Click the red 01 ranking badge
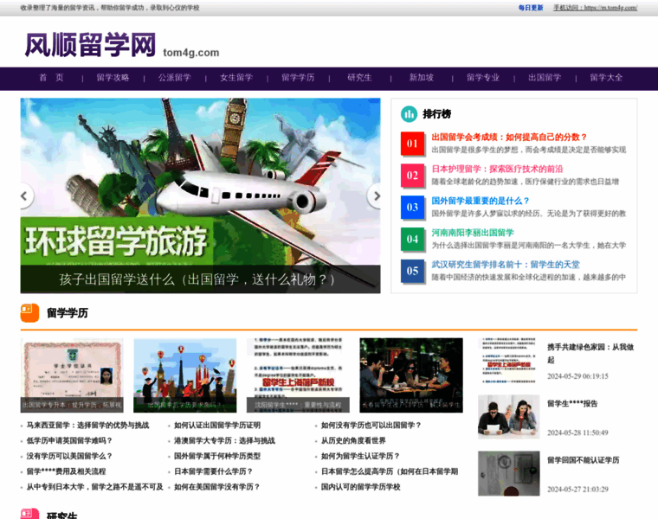This screenshot has width=658, height=519. click(x=413, y=144)
